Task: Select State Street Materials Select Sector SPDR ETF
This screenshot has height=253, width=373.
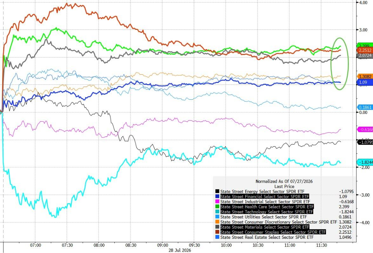Action: click(x=265, y=227)
